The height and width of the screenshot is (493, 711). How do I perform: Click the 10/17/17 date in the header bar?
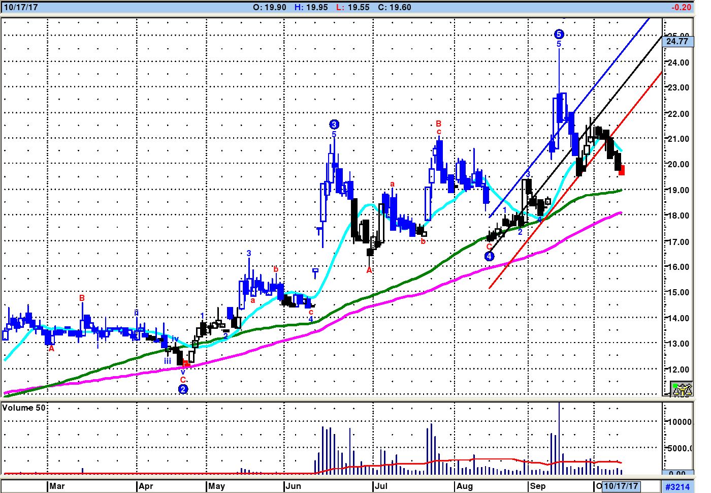(x=21, y=8)
